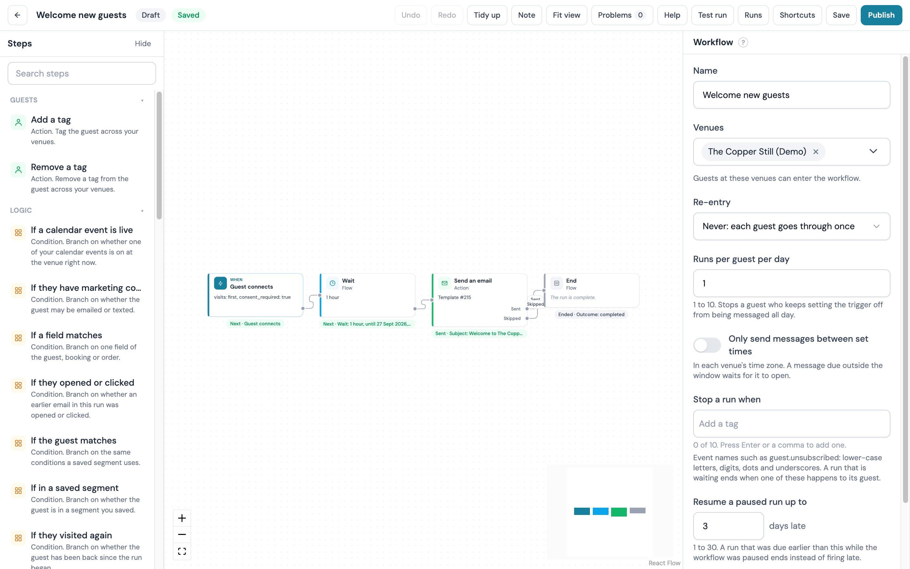Screen dimensions: 910x569
Task: Add a Note from the toolbar
Action: click(x=526, y=15)
